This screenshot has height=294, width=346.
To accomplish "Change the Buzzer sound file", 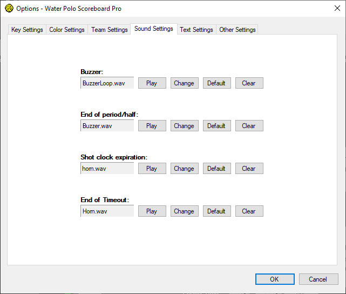I will coord(184,83).
